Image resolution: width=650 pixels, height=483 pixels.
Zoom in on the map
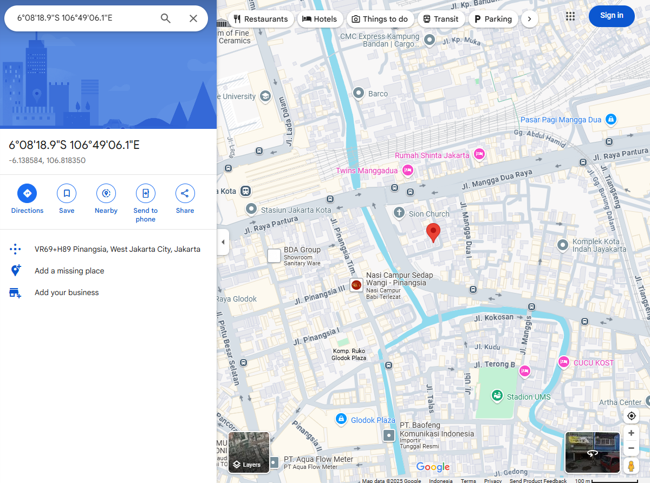[x=631, y=433]
